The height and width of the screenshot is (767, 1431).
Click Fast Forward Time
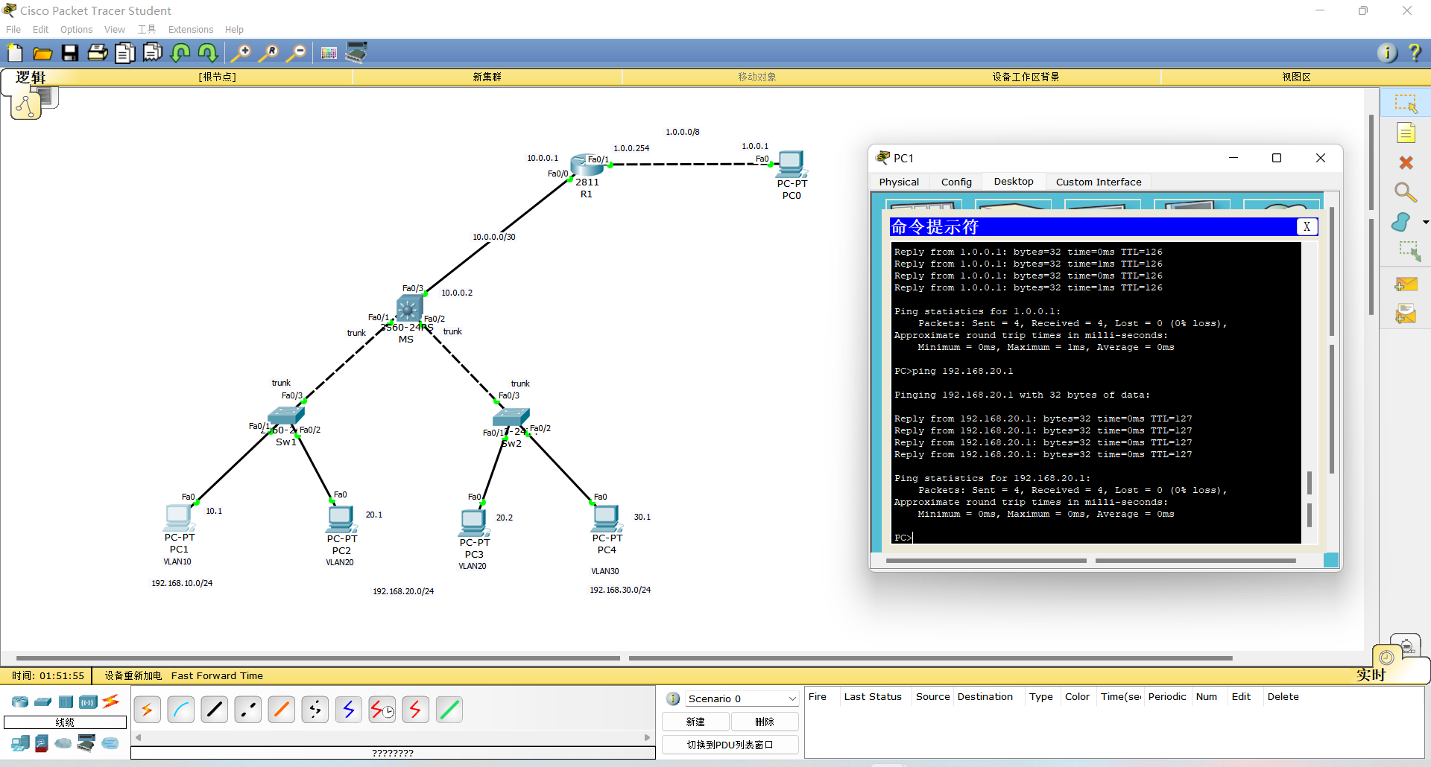click(x=217, y=676)
